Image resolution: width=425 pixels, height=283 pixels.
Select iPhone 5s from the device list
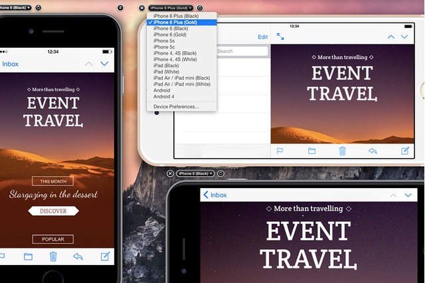pyautogui.click(x=164, y=41)
